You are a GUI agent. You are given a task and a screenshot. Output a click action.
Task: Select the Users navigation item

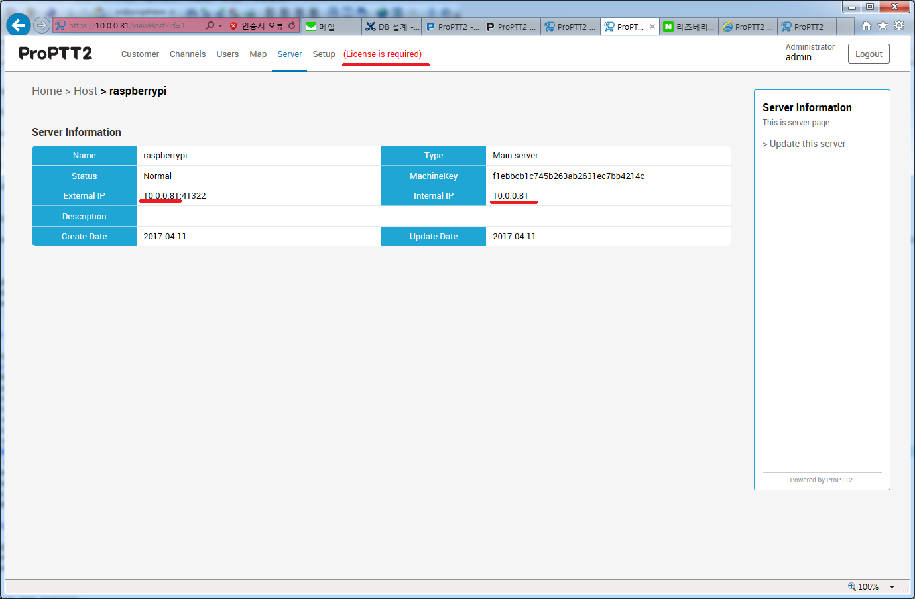point(227,54)
